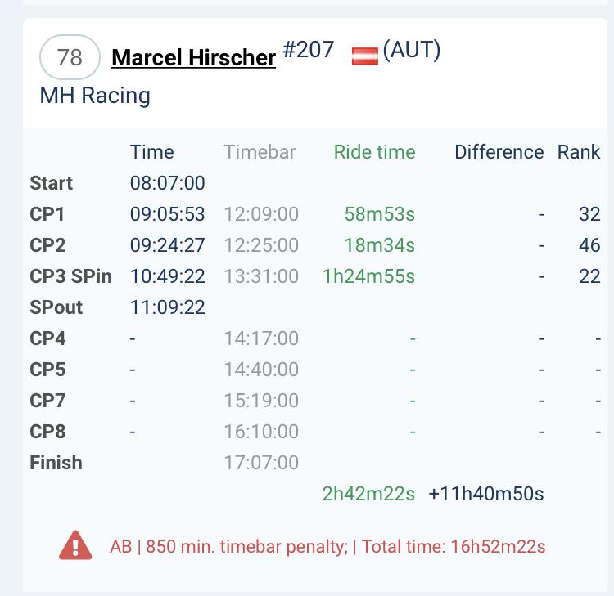The image size is (614, 596).
Task: Click the bib number #207
Action: 309,49
